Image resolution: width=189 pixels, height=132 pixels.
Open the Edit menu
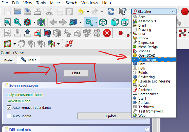(x=15, y=3)
